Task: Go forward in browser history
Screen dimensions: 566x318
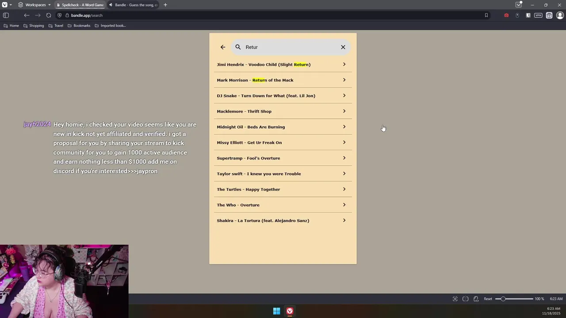Action: pos(38,15)
